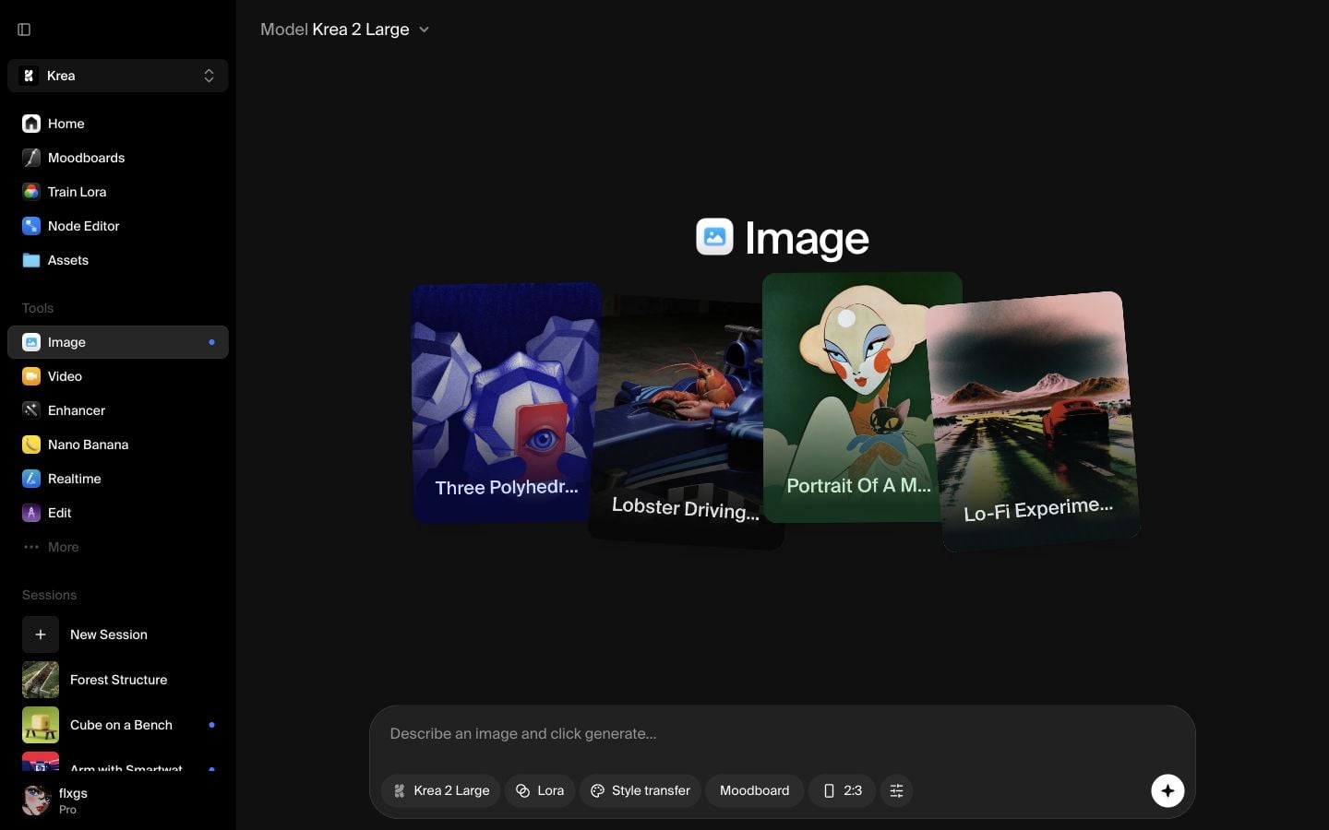Click the Edit tool purple icon
1329x830 pixels.
(x=31, y=513)
